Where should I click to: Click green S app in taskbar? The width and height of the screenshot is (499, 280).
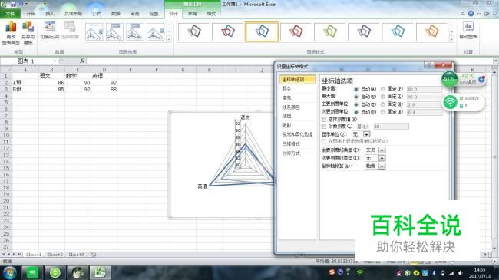pos(32,272)
